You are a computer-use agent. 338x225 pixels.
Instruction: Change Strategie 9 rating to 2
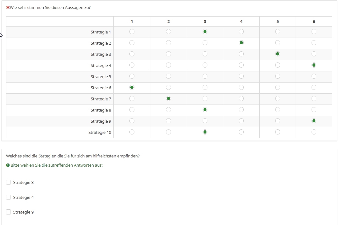pyautogui.click(x=169, y=121)
